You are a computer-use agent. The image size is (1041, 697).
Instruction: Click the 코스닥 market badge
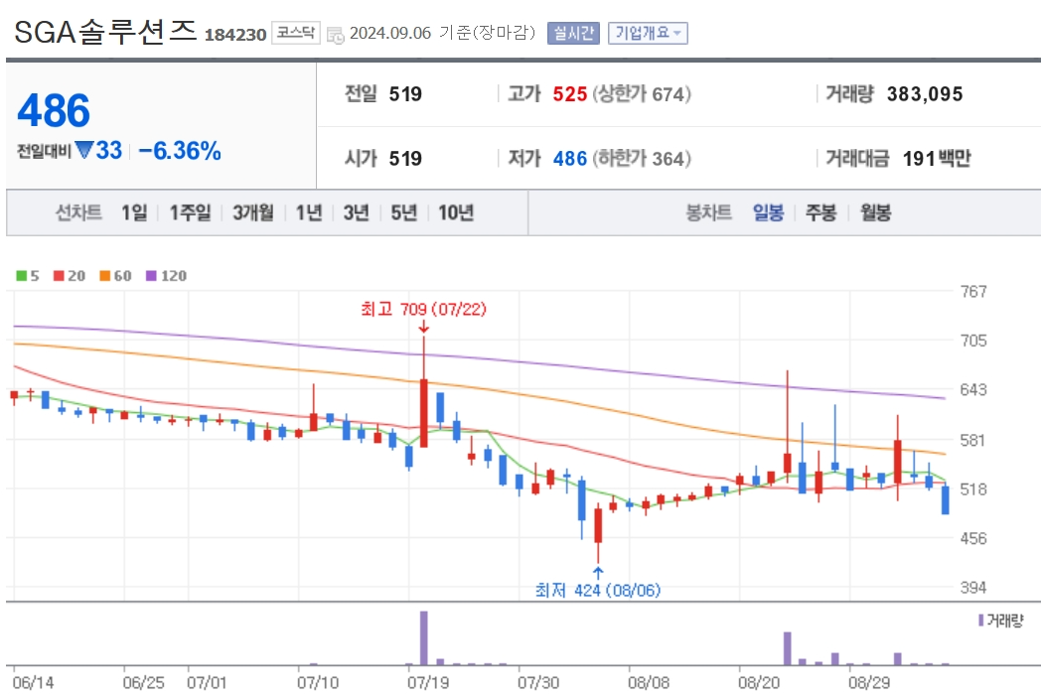(296, 33)
